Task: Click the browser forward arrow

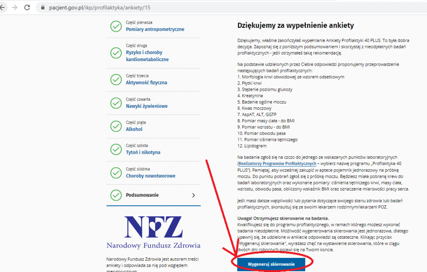Action: click(15, 7)
